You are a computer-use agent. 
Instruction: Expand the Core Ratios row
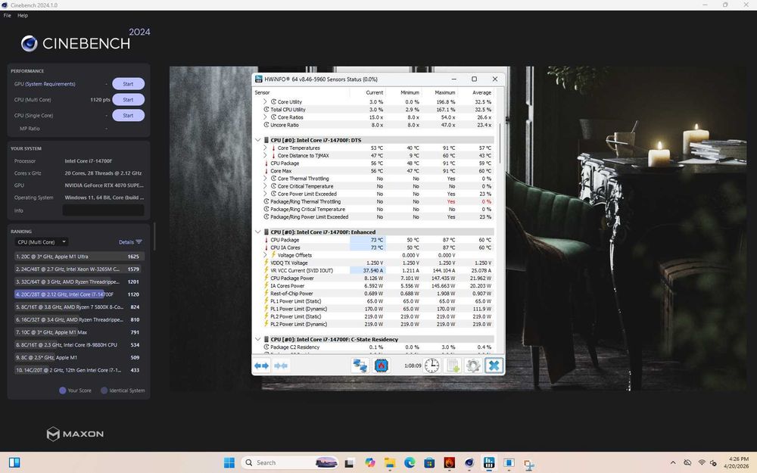tap(265, 117)
